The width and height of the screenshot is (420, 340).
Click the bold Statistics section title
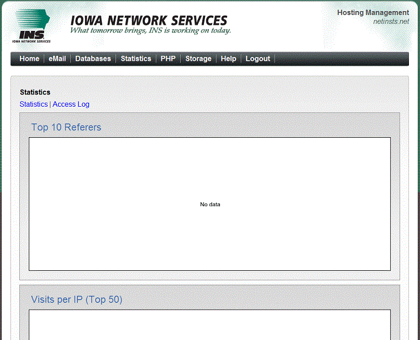pos(35,92)
